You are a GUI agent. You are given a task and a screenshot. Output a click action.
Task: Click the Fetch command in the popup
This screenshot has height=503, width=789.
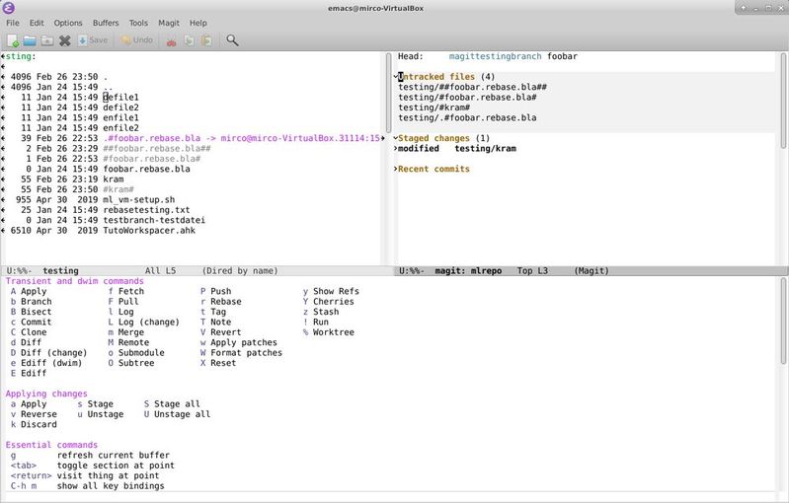(125, 292)
